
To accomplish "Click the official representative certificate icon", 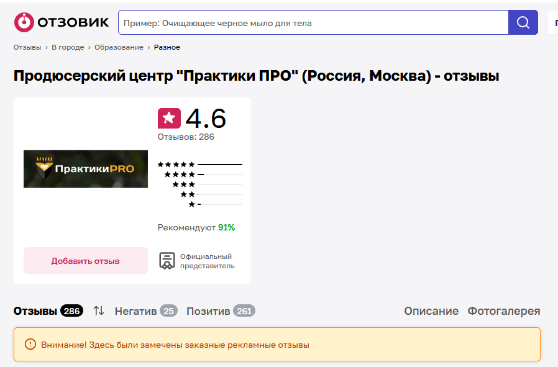I will click(x=167, y=261).
